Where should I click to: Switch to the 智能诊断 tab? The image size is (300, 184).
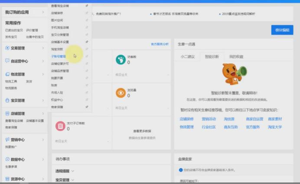212,57
